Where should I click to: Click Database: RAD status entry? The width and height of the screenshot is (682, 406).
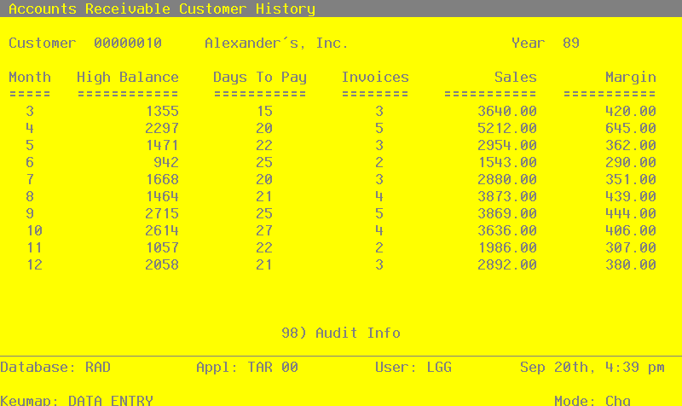[55, 368]
